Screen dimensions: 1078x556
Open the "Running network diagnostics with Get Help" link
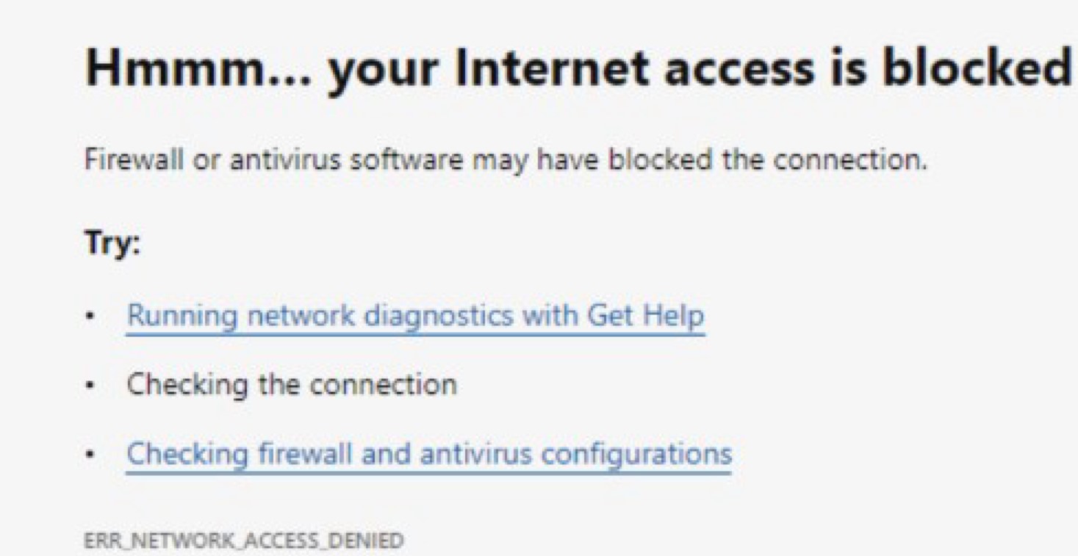415,316
